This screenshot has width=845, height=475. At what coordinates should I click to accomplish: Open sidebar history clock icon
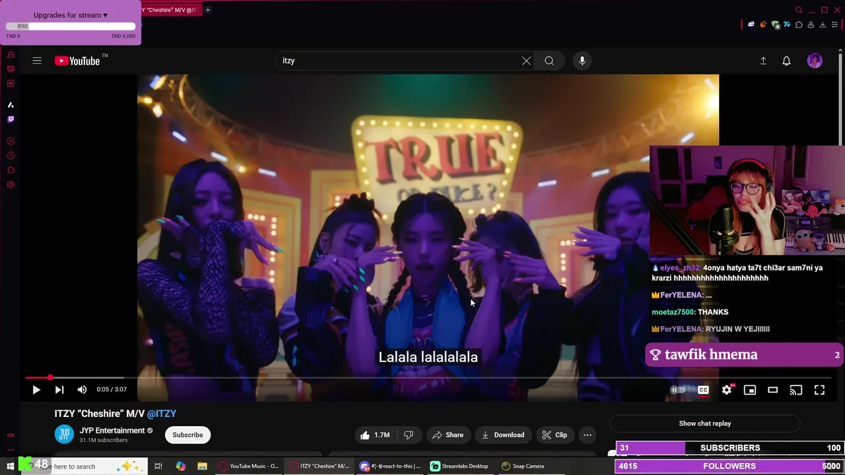(x=11, y=156)
